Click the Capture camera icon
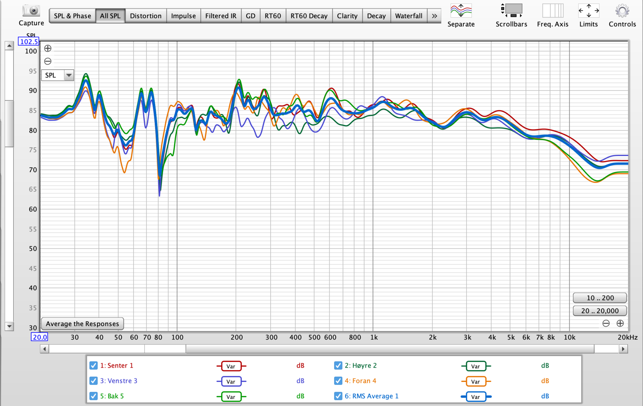 point(31,11)
